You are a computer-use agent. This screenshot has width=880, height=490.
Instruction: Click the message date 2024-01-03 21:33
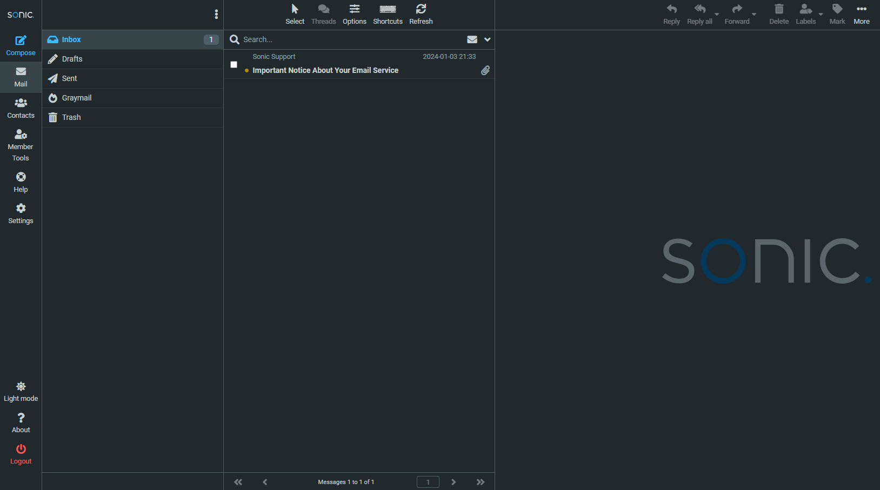click(x=449, y=57)
